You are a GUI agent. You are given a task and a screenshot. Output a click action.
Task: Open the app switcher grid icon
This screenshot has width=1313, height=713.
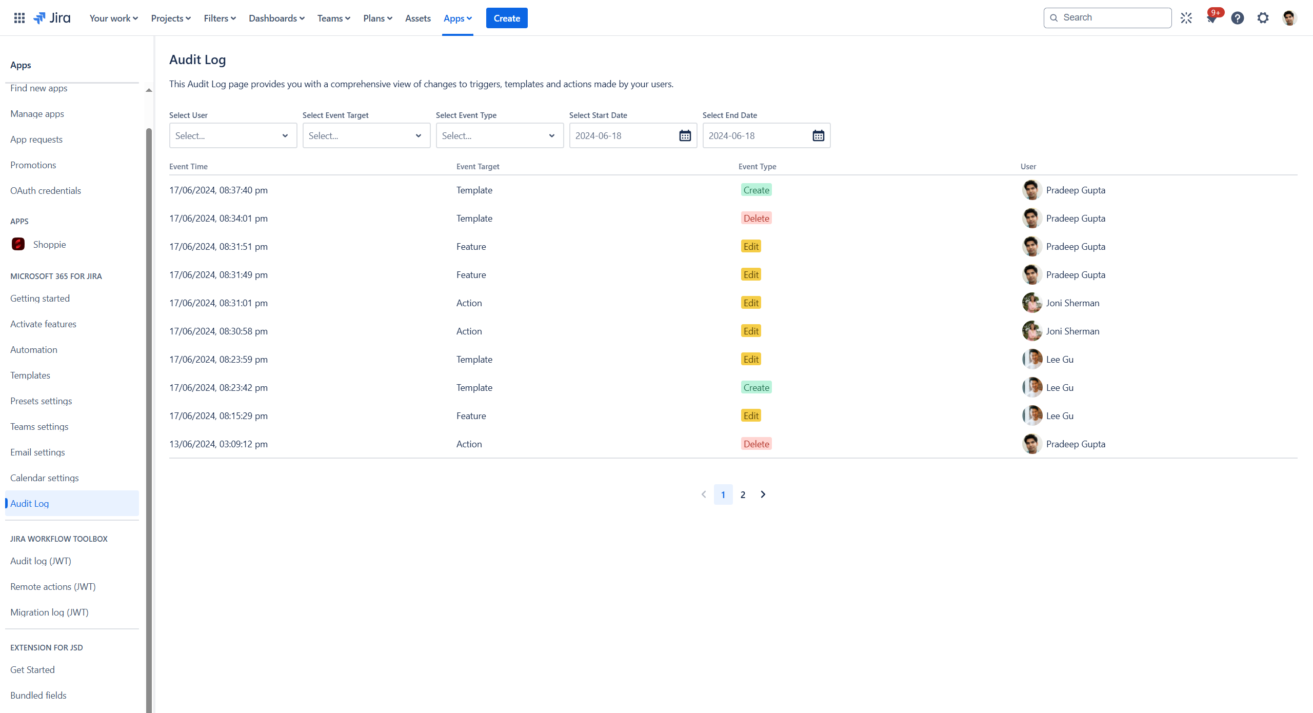point(19,18)
